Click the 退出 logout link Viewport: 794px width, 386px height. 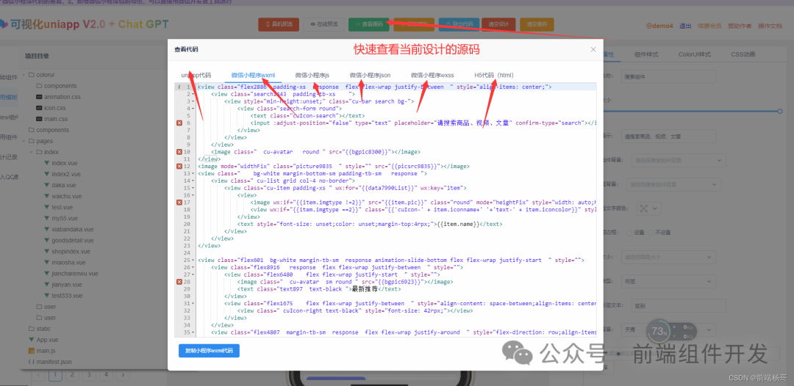coord(685,26)
